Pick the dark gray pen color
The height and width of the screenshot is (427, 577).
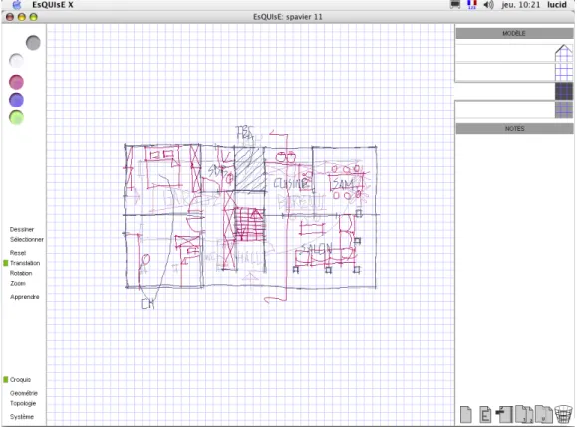pos(33,43)
